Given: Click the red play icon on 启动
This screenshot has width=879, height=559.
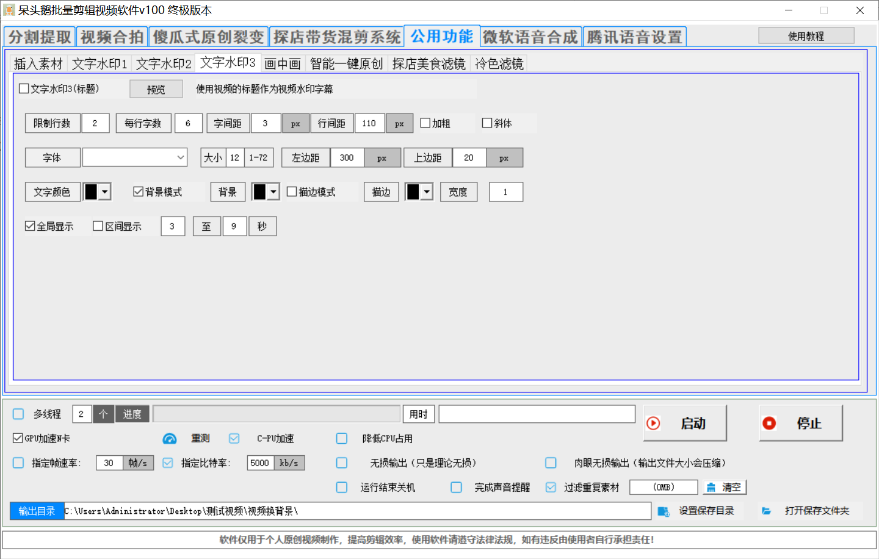Looking at the screenshot, I should (653, 423).
